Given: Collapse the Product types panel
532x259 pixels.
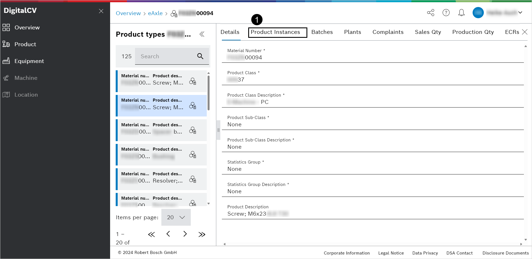Looking at the screenshot, I should [x=202, y=34].
